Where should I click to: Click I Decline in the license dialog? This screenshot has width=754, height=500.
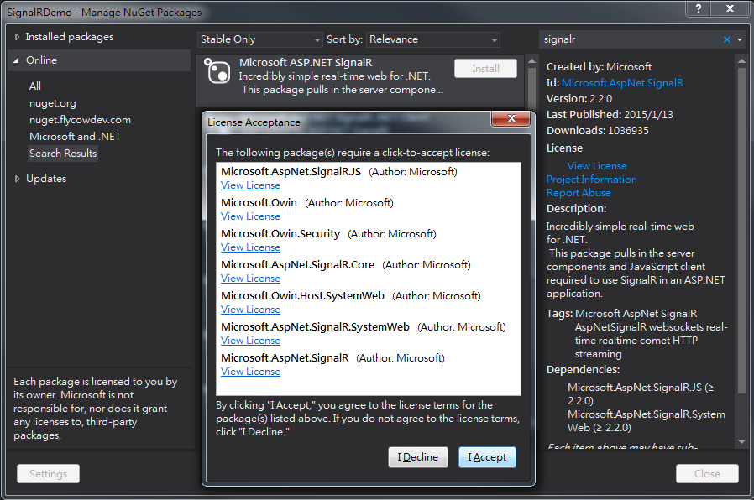(x=417, y=456)
